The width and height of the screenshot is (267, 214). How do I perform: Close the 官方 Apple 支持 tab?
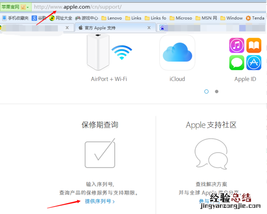[x=149, y=27]
